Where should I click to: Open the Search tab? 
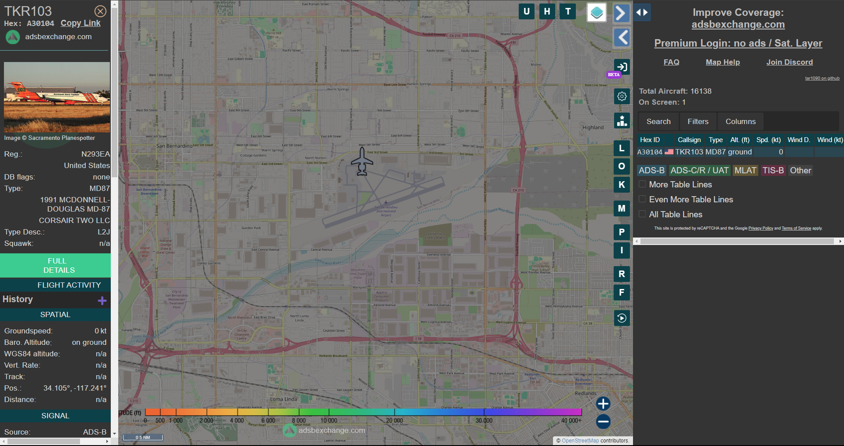[658, 121]
